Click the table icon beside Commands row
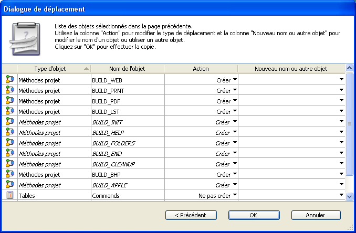This screenshot has width=356, height=233. click(x=9, y=195)
